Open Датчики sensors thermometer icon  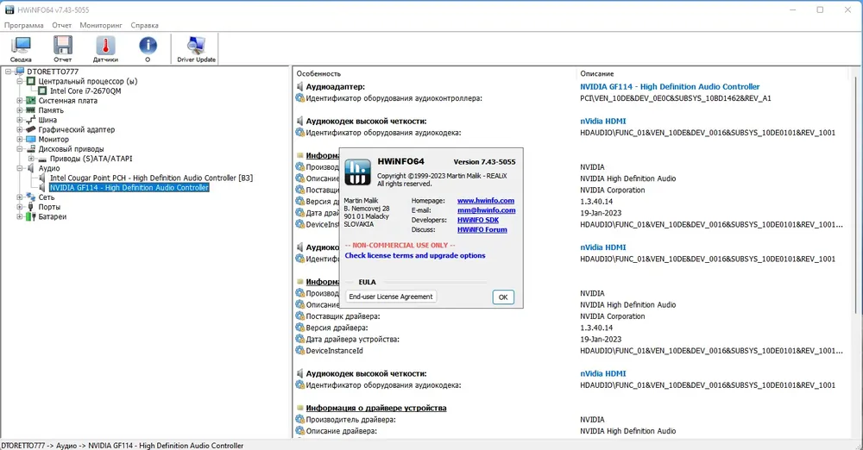[x=105, y=48]
